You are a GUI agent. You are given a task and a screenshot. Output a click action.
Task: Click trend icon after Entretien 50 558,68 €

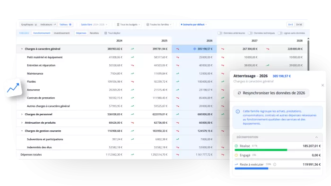click(132, 65)
